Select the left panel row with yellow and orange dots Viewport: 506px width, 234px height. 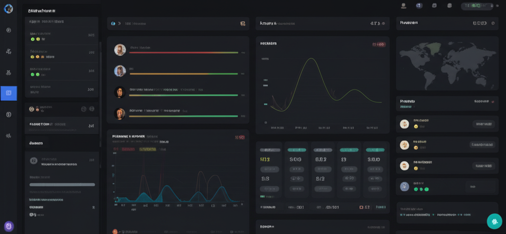62,54
